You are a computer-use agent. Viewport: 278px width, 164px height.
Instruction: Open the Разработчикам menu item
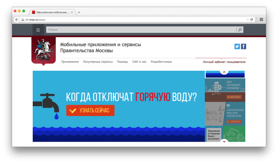coord(161,62)
